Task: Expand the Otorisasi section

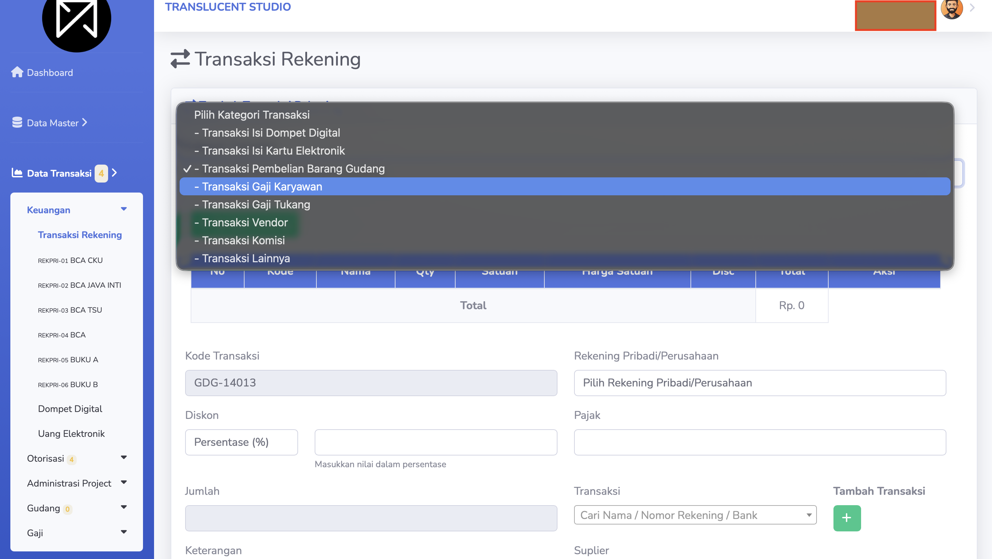Action: point(124,458)
